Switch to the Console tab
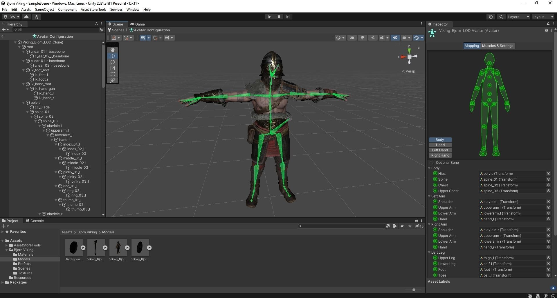 coord(35,221)
